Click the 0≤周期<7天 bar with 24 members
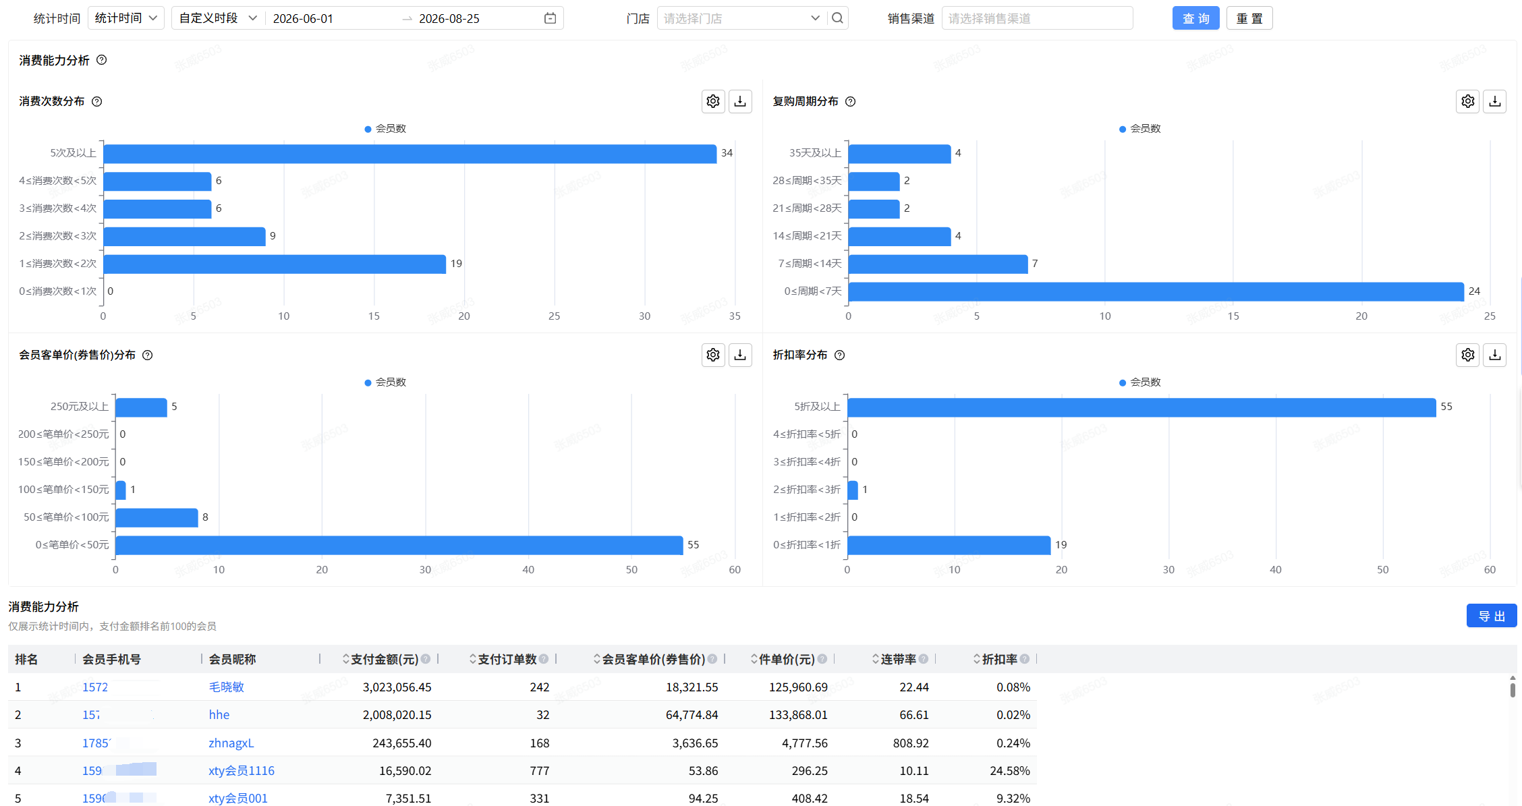 [1156, 292]
